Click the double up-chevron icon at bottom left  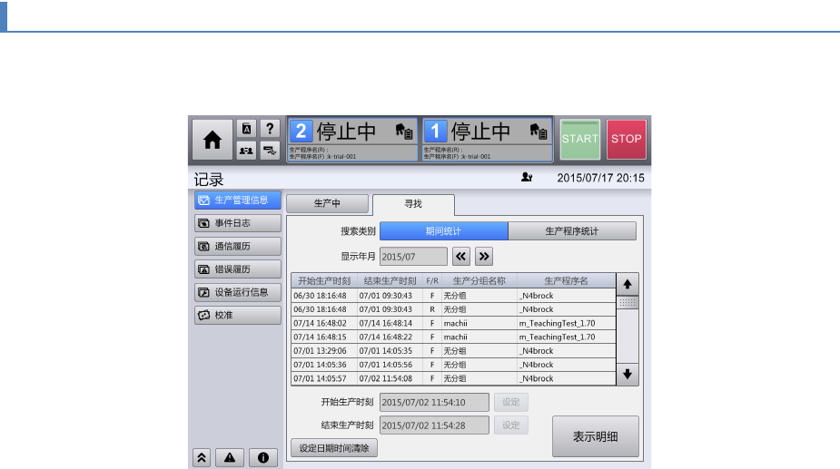(202, 458)
